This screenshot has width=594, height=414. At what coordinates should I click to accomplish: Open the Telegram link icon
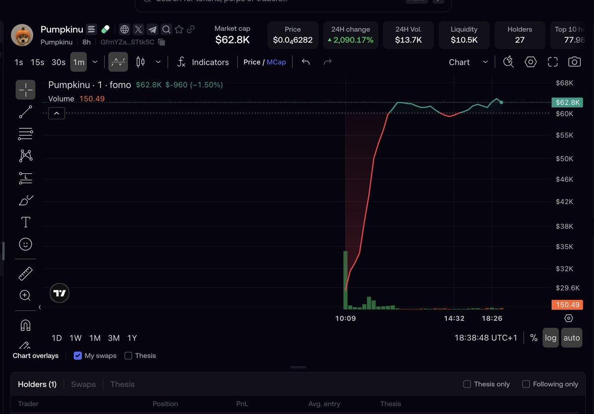point(152,29)
